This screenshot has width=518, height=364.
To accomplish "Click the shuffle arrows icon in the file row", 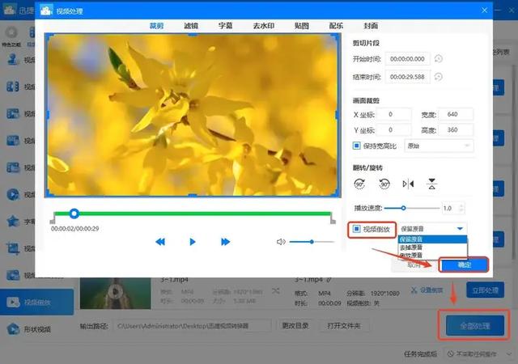I will coord(275,291).
